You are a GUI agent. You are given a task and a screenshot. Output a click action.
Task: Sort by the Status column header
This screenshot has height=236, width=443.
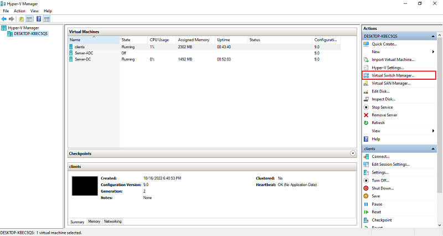280,40
